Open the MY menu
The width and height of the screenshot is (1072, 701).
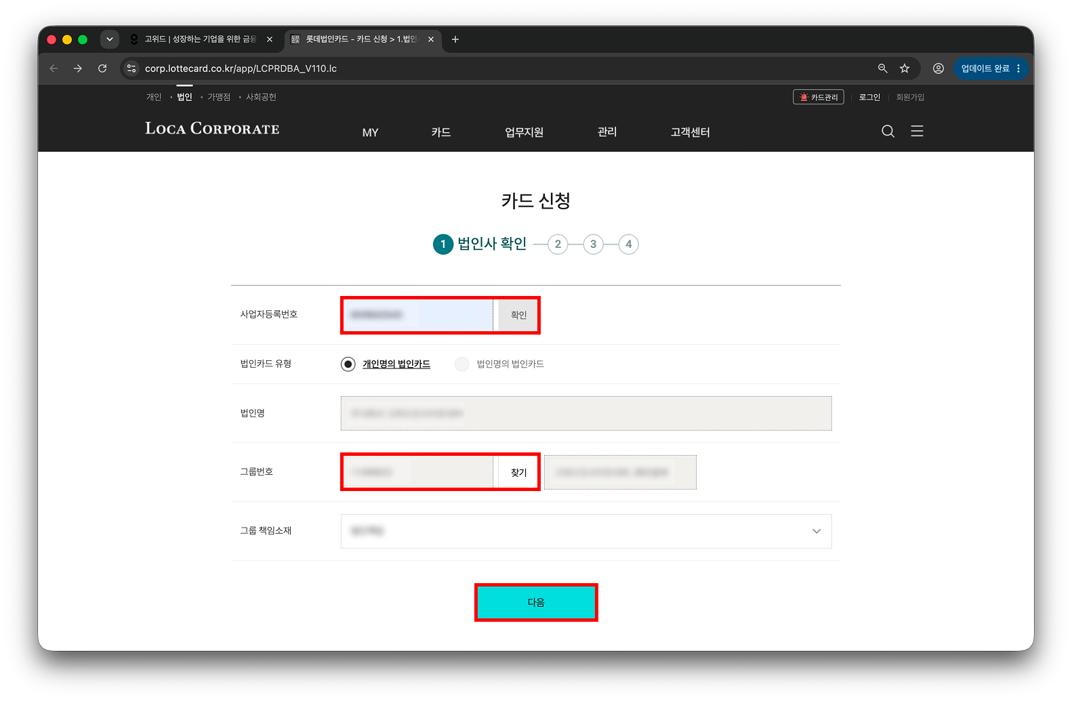[370, 133]
